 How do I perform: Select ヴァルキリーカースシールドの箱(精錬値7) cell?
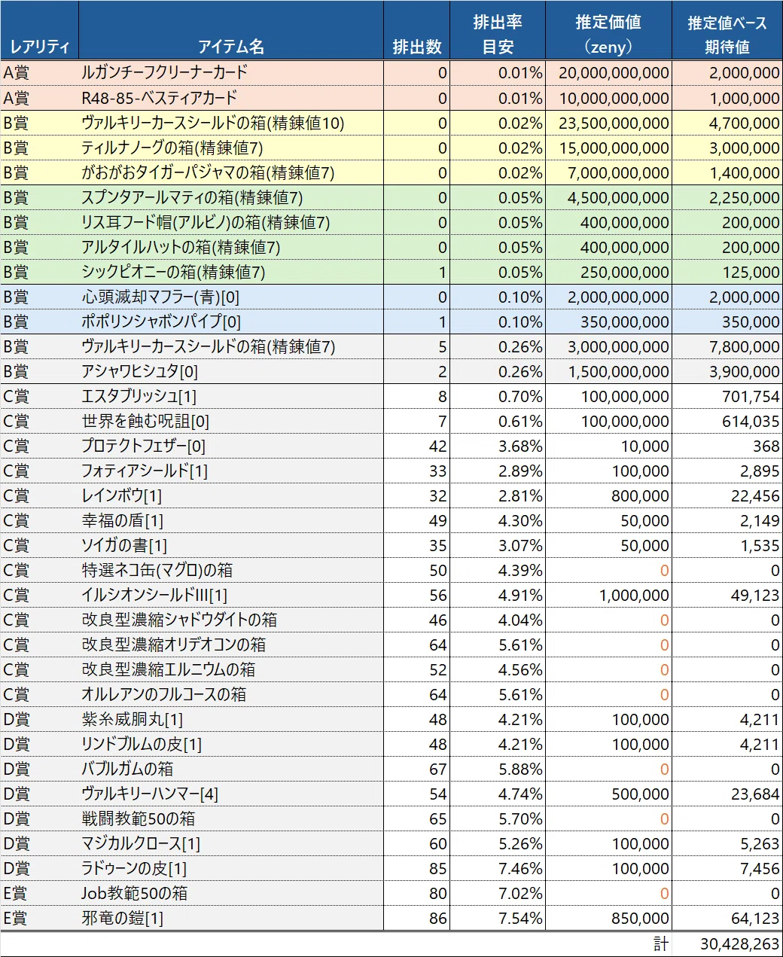tap(231, 346)
